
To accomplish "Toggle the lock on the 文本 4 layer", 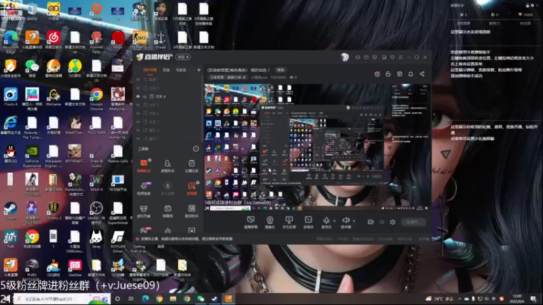I will 145,96.
